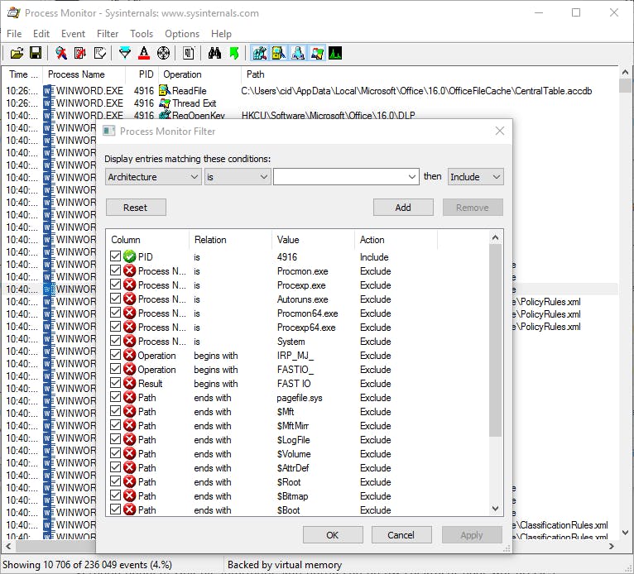Open the Options menu
The width and height of the screenshot is (634, 574).
point(182,34)
